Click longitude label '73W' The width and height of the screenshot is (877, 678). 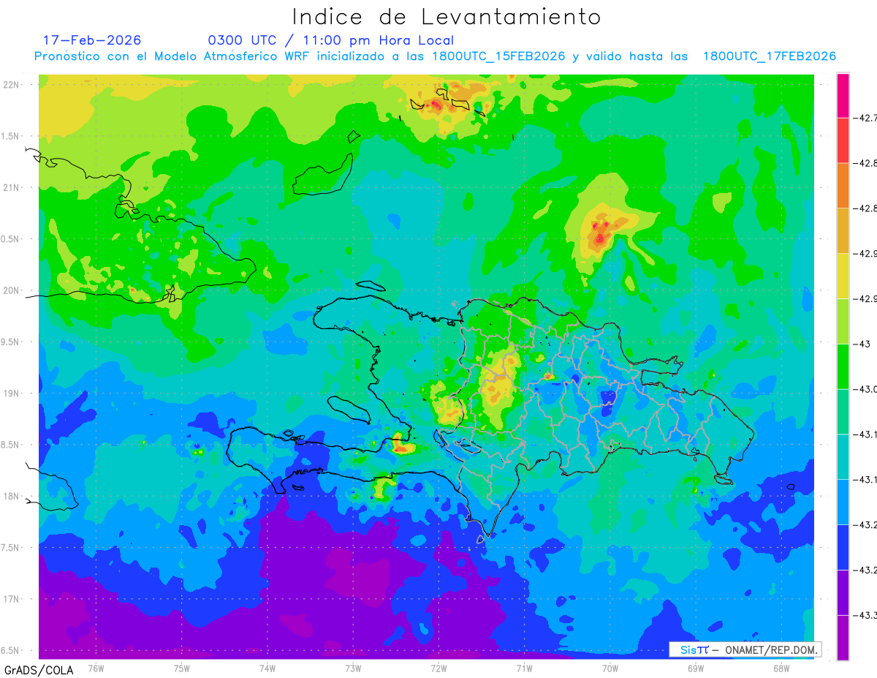pyautogui.click(x=353, y=668)
